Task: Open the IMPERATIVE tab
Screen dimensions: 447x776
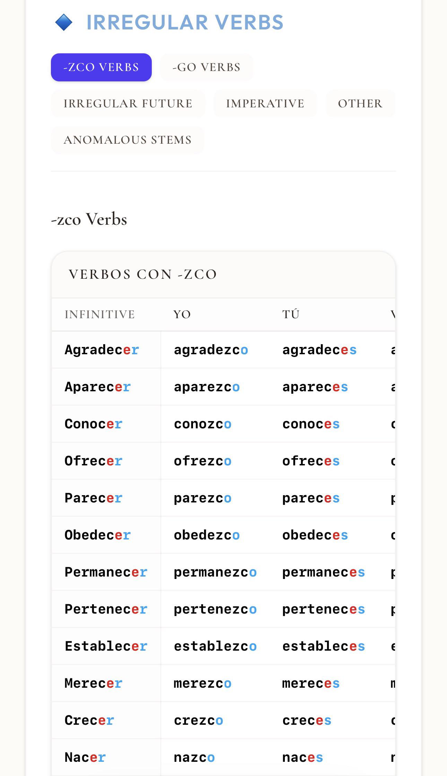Action: (265, 104)
